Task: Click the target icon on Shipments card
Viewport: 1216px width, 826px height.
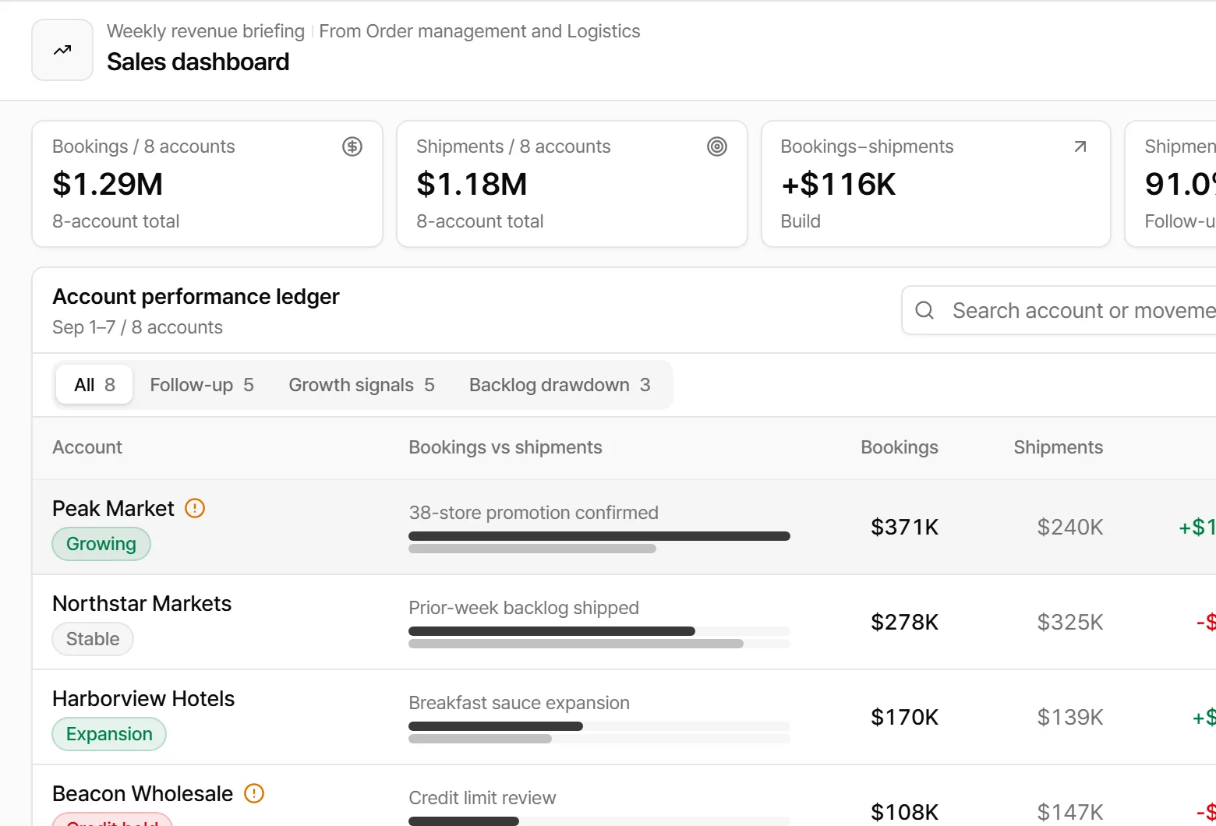Action: pos(717,146)
